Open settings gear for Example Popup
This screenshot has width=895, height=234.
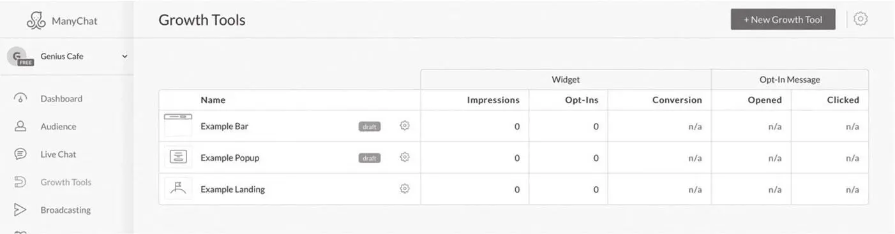coord(405,157)
